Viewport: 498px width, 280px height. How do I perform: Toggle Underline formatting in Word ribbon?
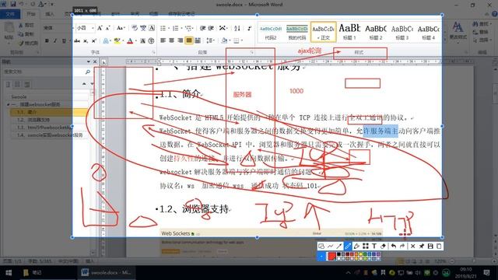[x=64, y=40]
